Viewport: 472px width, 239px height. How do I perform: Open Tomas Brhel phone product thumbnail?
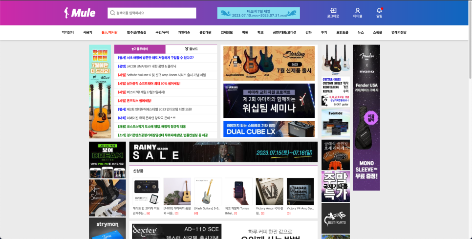pos(239,192)
